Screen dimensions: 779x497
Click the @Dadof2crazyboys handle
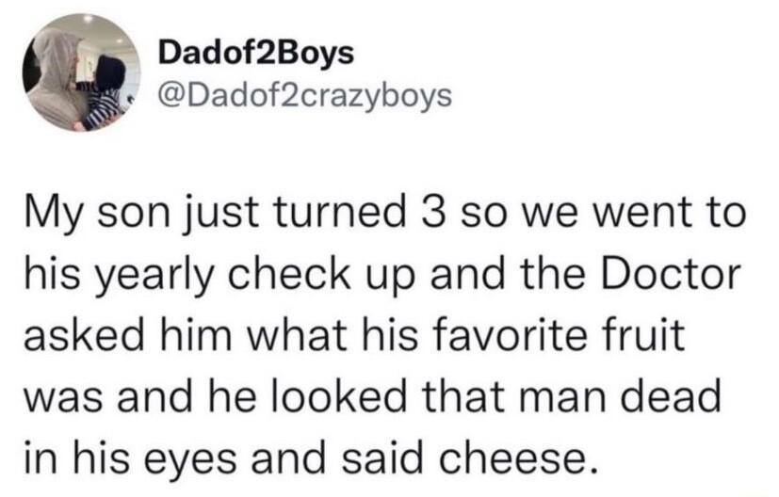(x=300, y=96)
